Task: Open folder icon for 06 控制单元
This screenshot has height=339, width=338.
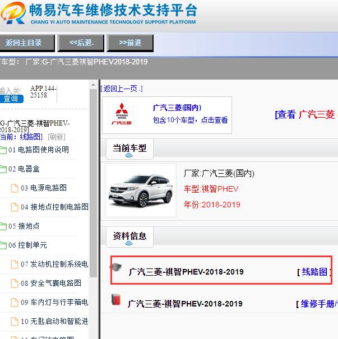Action: point(3,245)
